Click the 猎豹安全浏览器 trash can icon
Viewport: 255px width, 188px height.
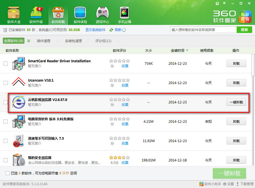19,160
